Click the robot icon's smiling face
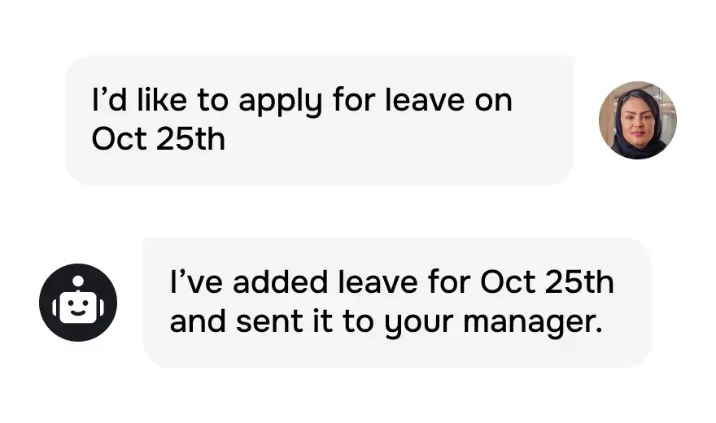This screenshot has height=423, width=716. point(78,308)
